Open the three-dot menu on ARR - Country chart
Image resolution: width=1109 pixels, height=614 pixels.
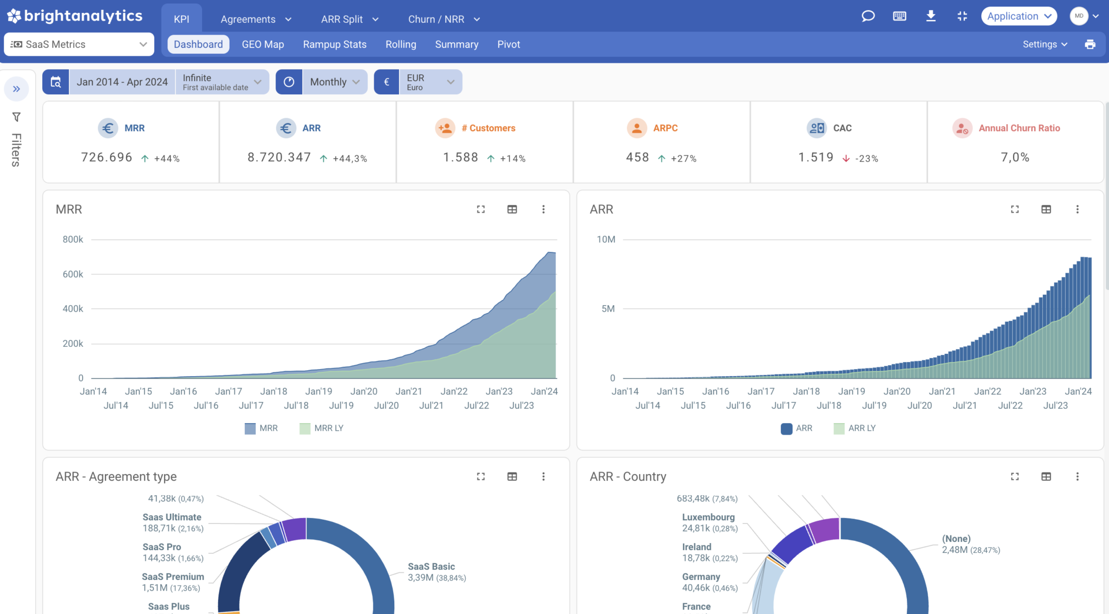click(1078, 476)
